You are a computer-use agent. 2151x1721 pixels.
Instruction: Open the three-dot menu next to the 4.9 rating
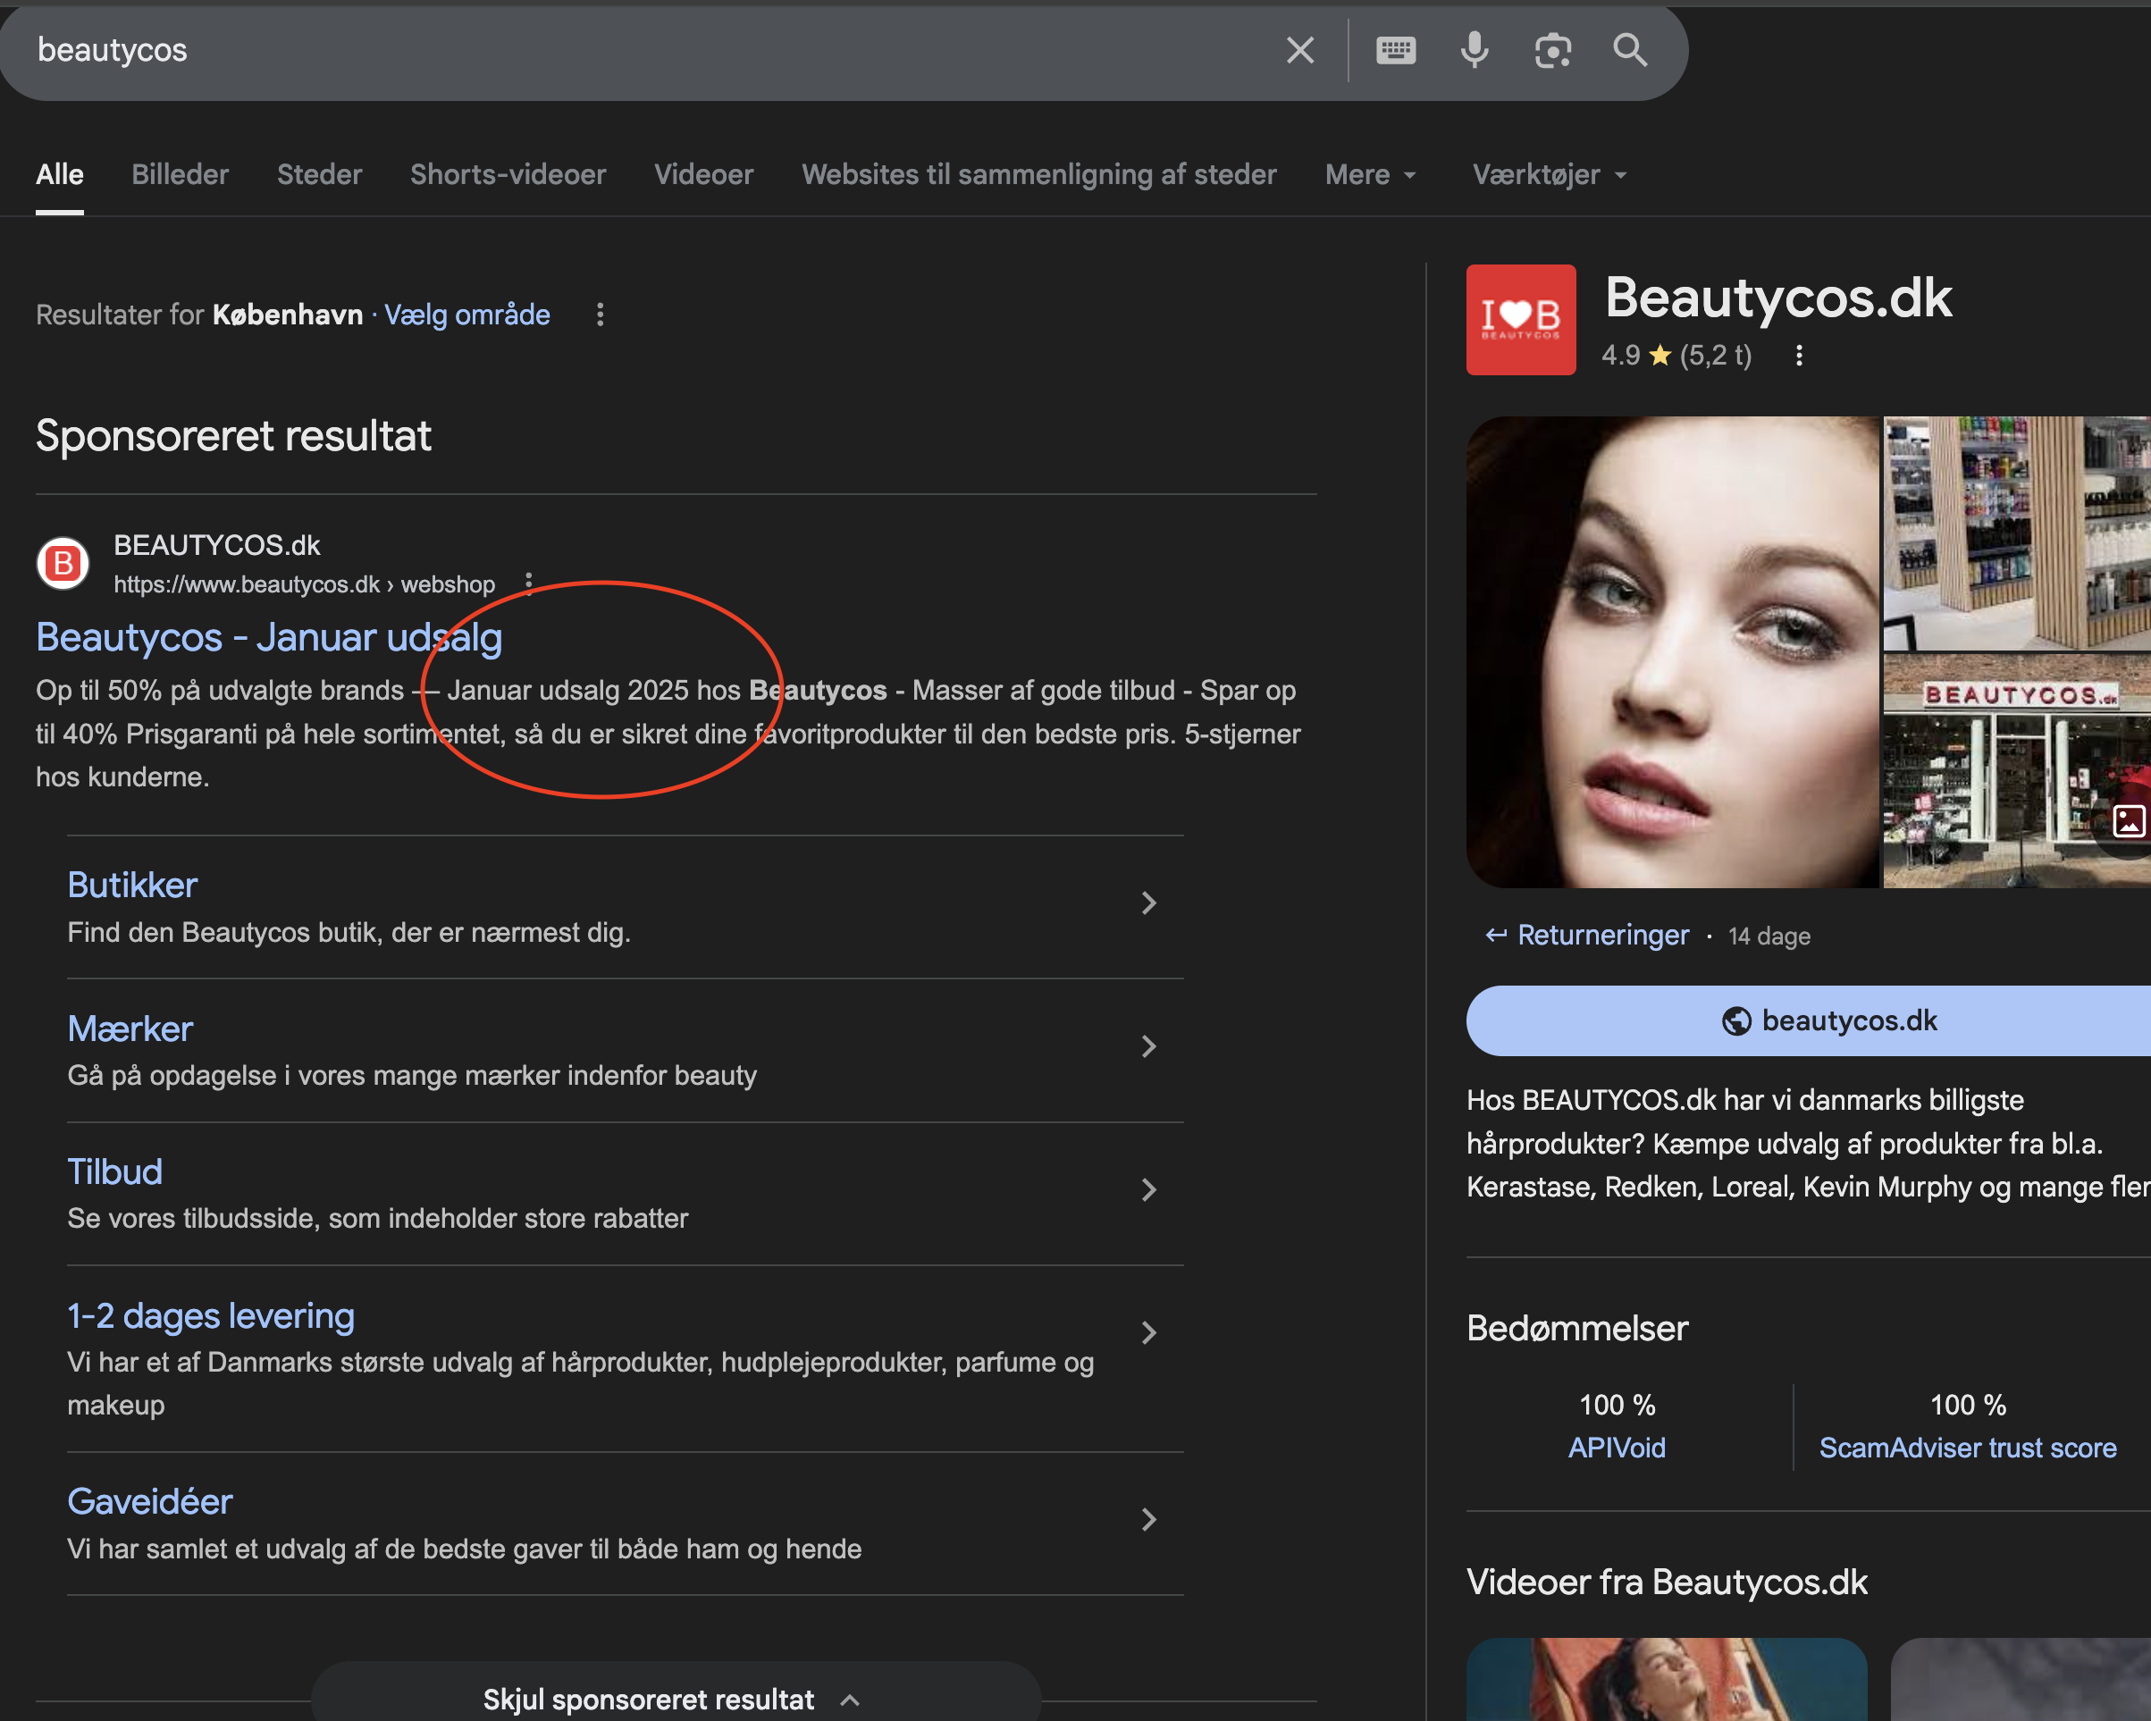point(1799,355)
